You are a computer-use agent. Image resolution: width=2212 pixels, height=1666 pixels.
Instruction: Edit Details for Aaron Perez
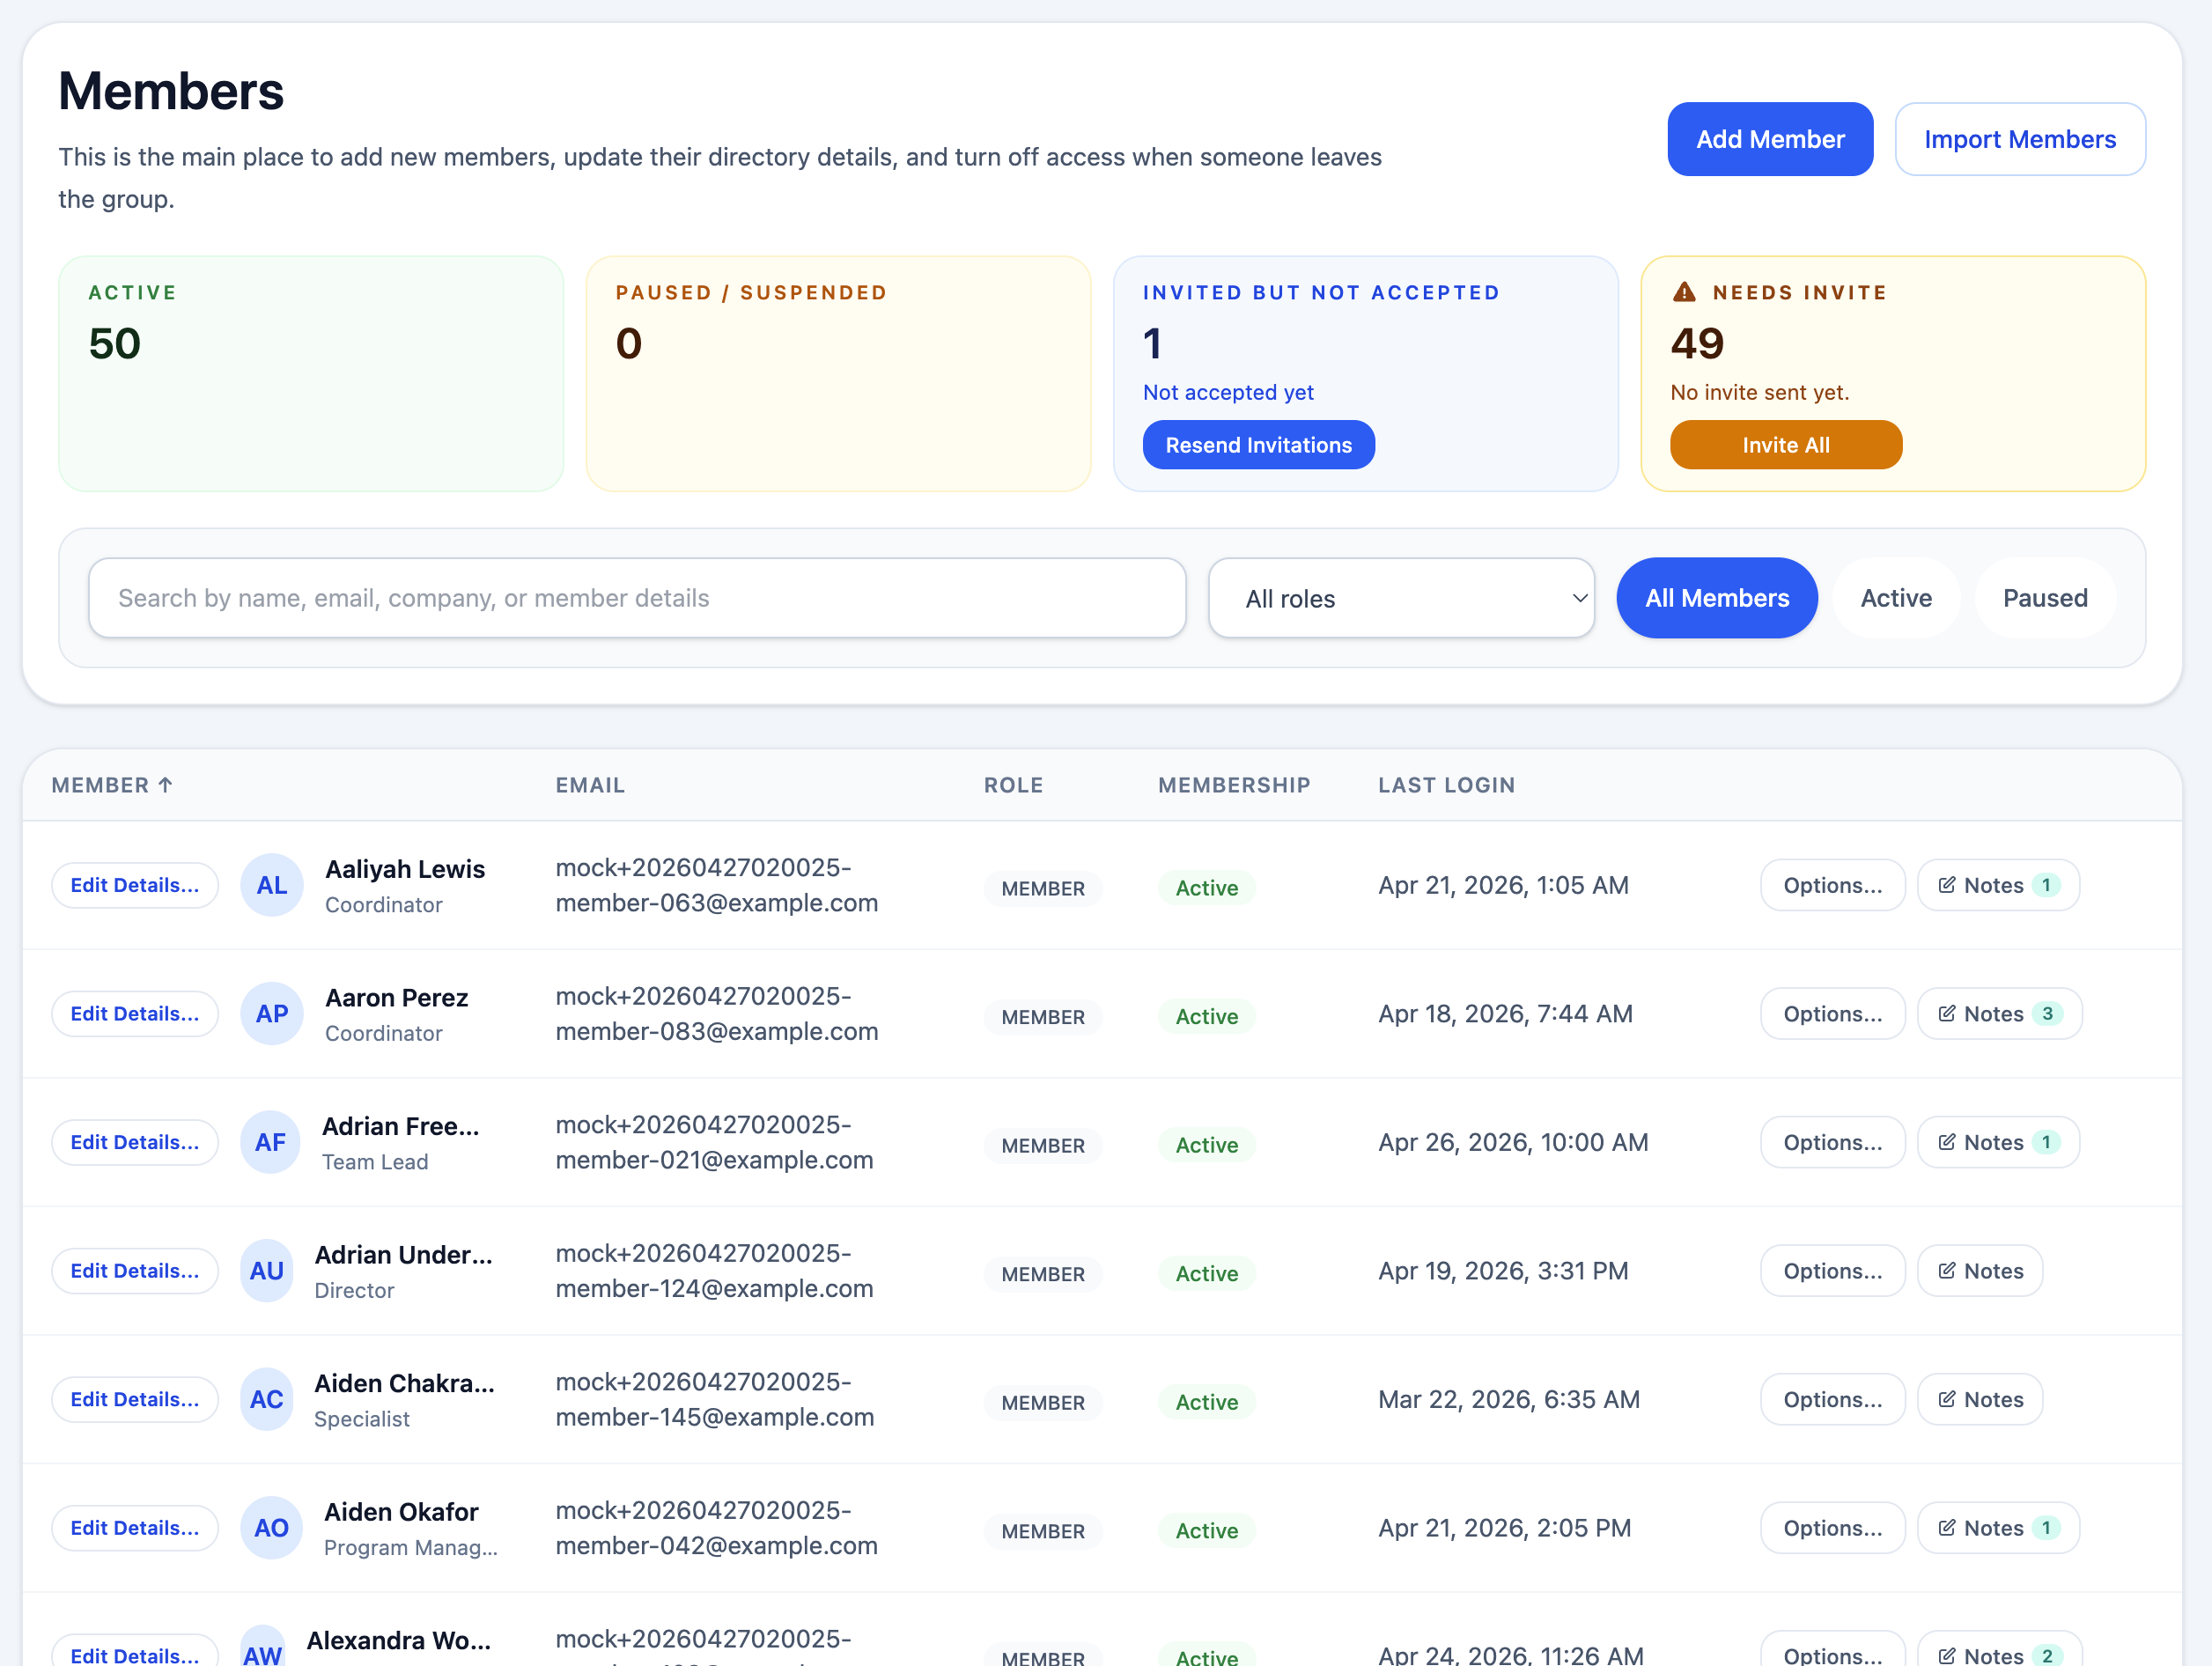click(135, 1014)
